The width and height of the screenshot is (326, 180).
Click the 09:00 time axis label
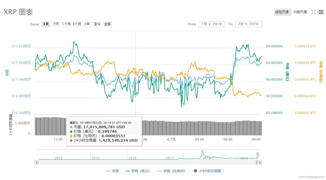point(256,139)
